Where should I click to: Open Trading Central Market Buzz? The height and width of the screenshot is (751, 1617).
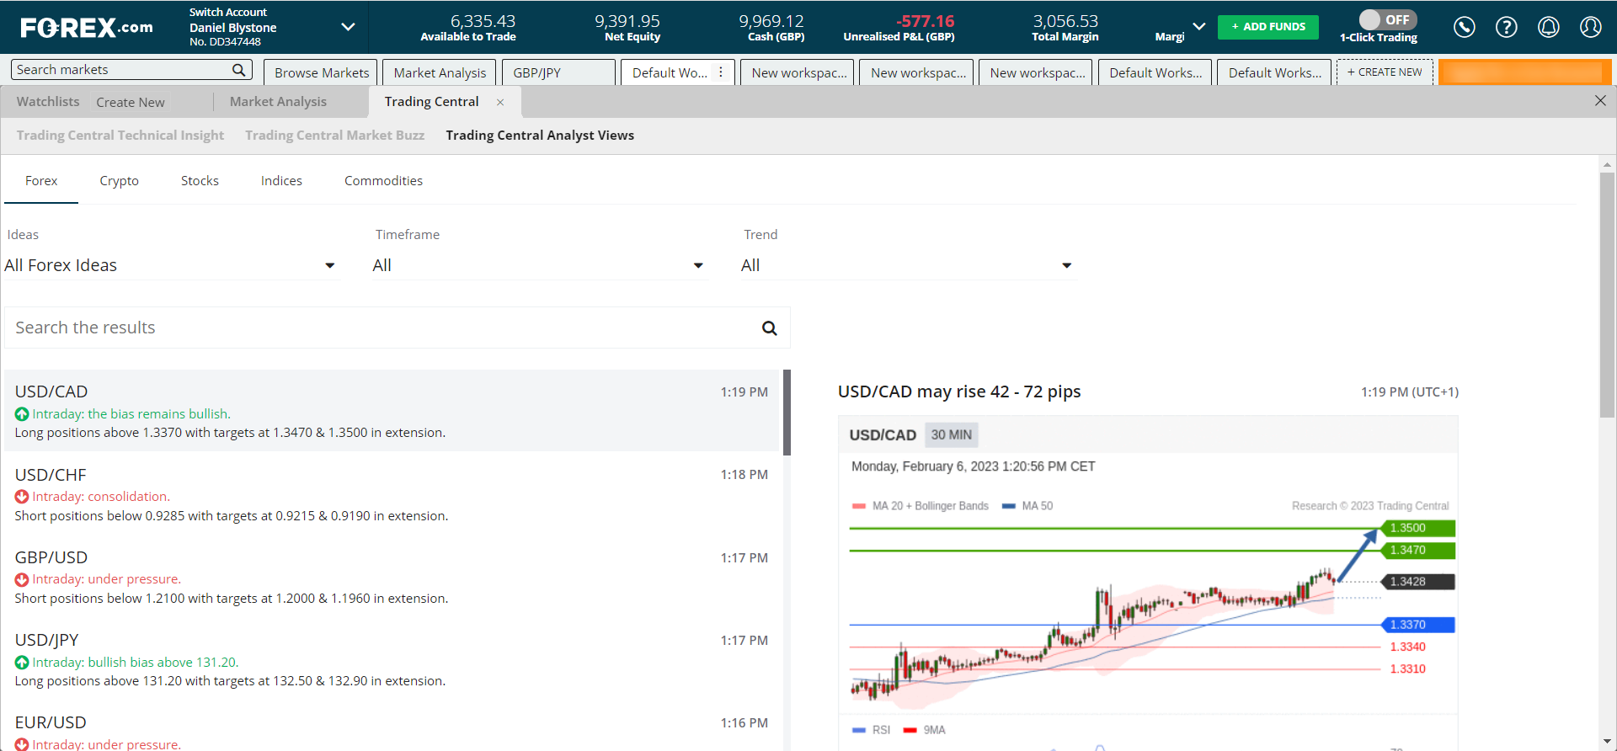(x=335, y=136)
